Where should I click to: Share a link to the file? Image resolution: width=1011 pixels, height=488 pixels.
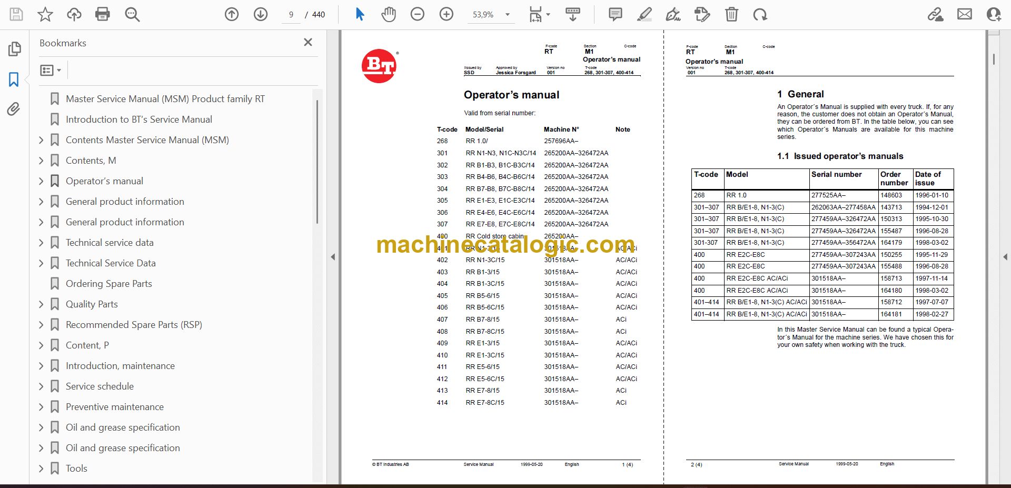point(936,14)
